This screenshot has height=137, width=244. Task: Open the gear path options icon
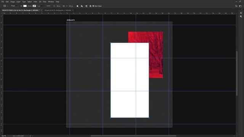coord(90,6)
